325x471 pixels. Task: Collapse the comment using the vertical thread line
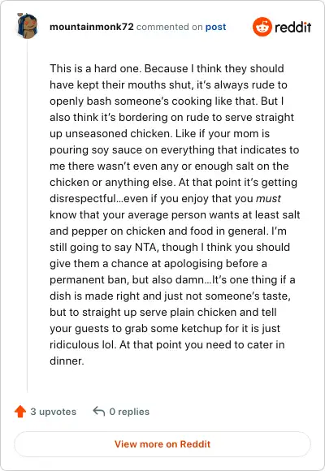coord(28,216)
